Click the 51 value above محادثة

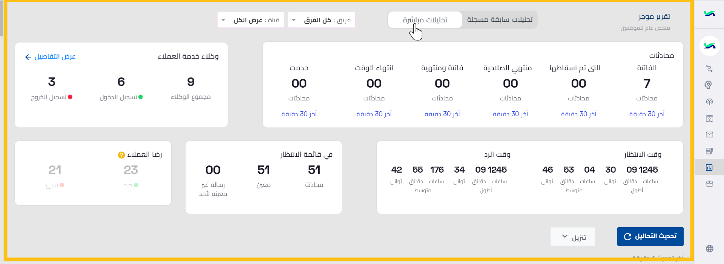pos(314,170)
